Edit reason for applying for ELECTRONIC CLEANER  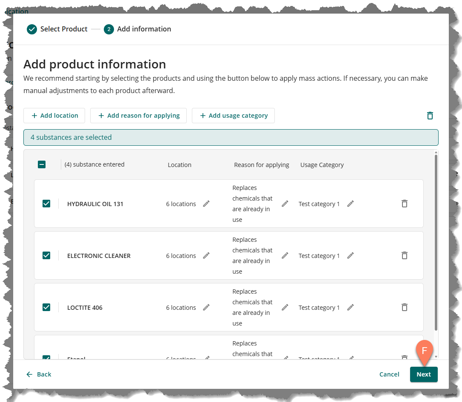(x=285, y=256)
